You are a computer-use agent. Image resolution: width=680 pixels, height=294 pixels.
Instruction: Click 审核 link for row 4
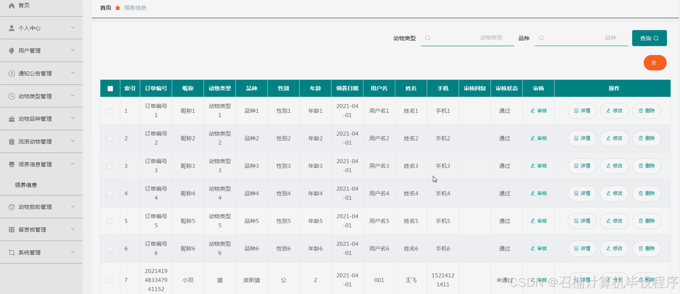(x=539, y=194)
